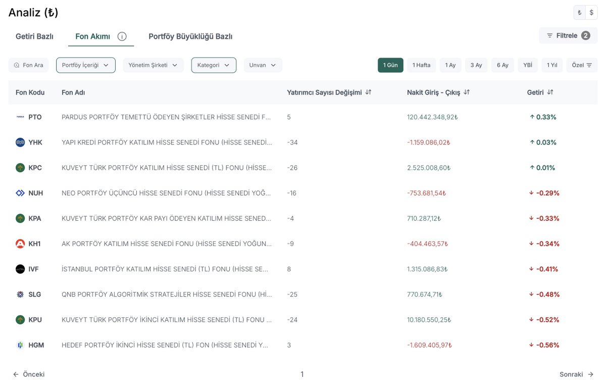606x387 pixels.
Task: Select the 6 Ay period
Action: tap(502, 65)
